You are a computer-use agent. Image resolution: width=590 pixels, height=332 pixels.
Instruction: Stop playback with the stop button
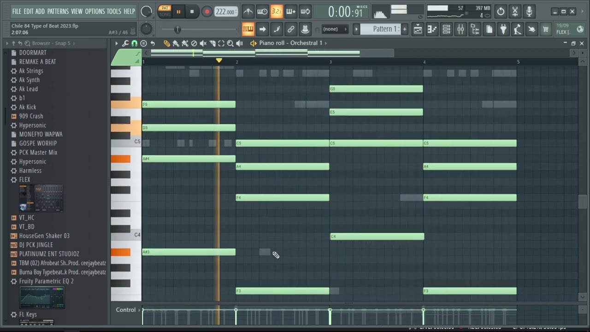[192, 12]
